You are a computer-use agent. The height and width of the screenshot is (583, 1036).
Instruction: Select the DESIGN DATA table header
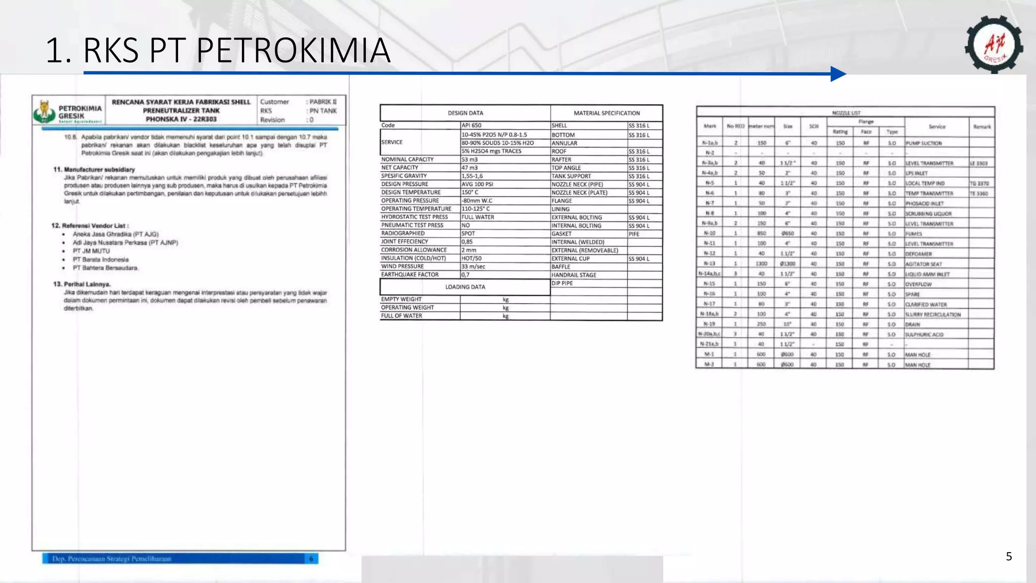(465, 113)
